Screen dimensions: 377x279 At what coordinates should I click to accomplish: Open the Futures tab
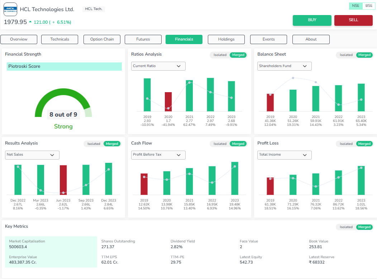[143, 39]
